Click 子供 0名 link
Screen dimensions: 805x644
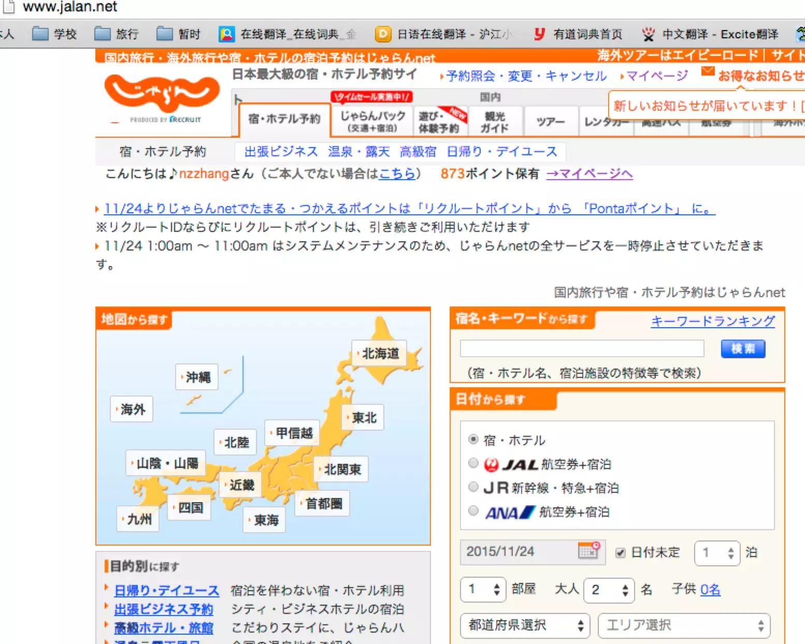pos(710,589)
